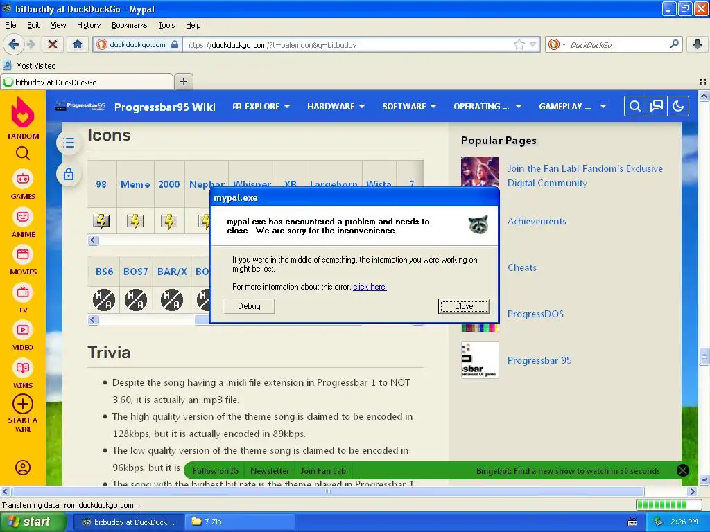Screen dimensions: 710x532
Task: Open the Achievements popular page link
Action: (537, 221)
